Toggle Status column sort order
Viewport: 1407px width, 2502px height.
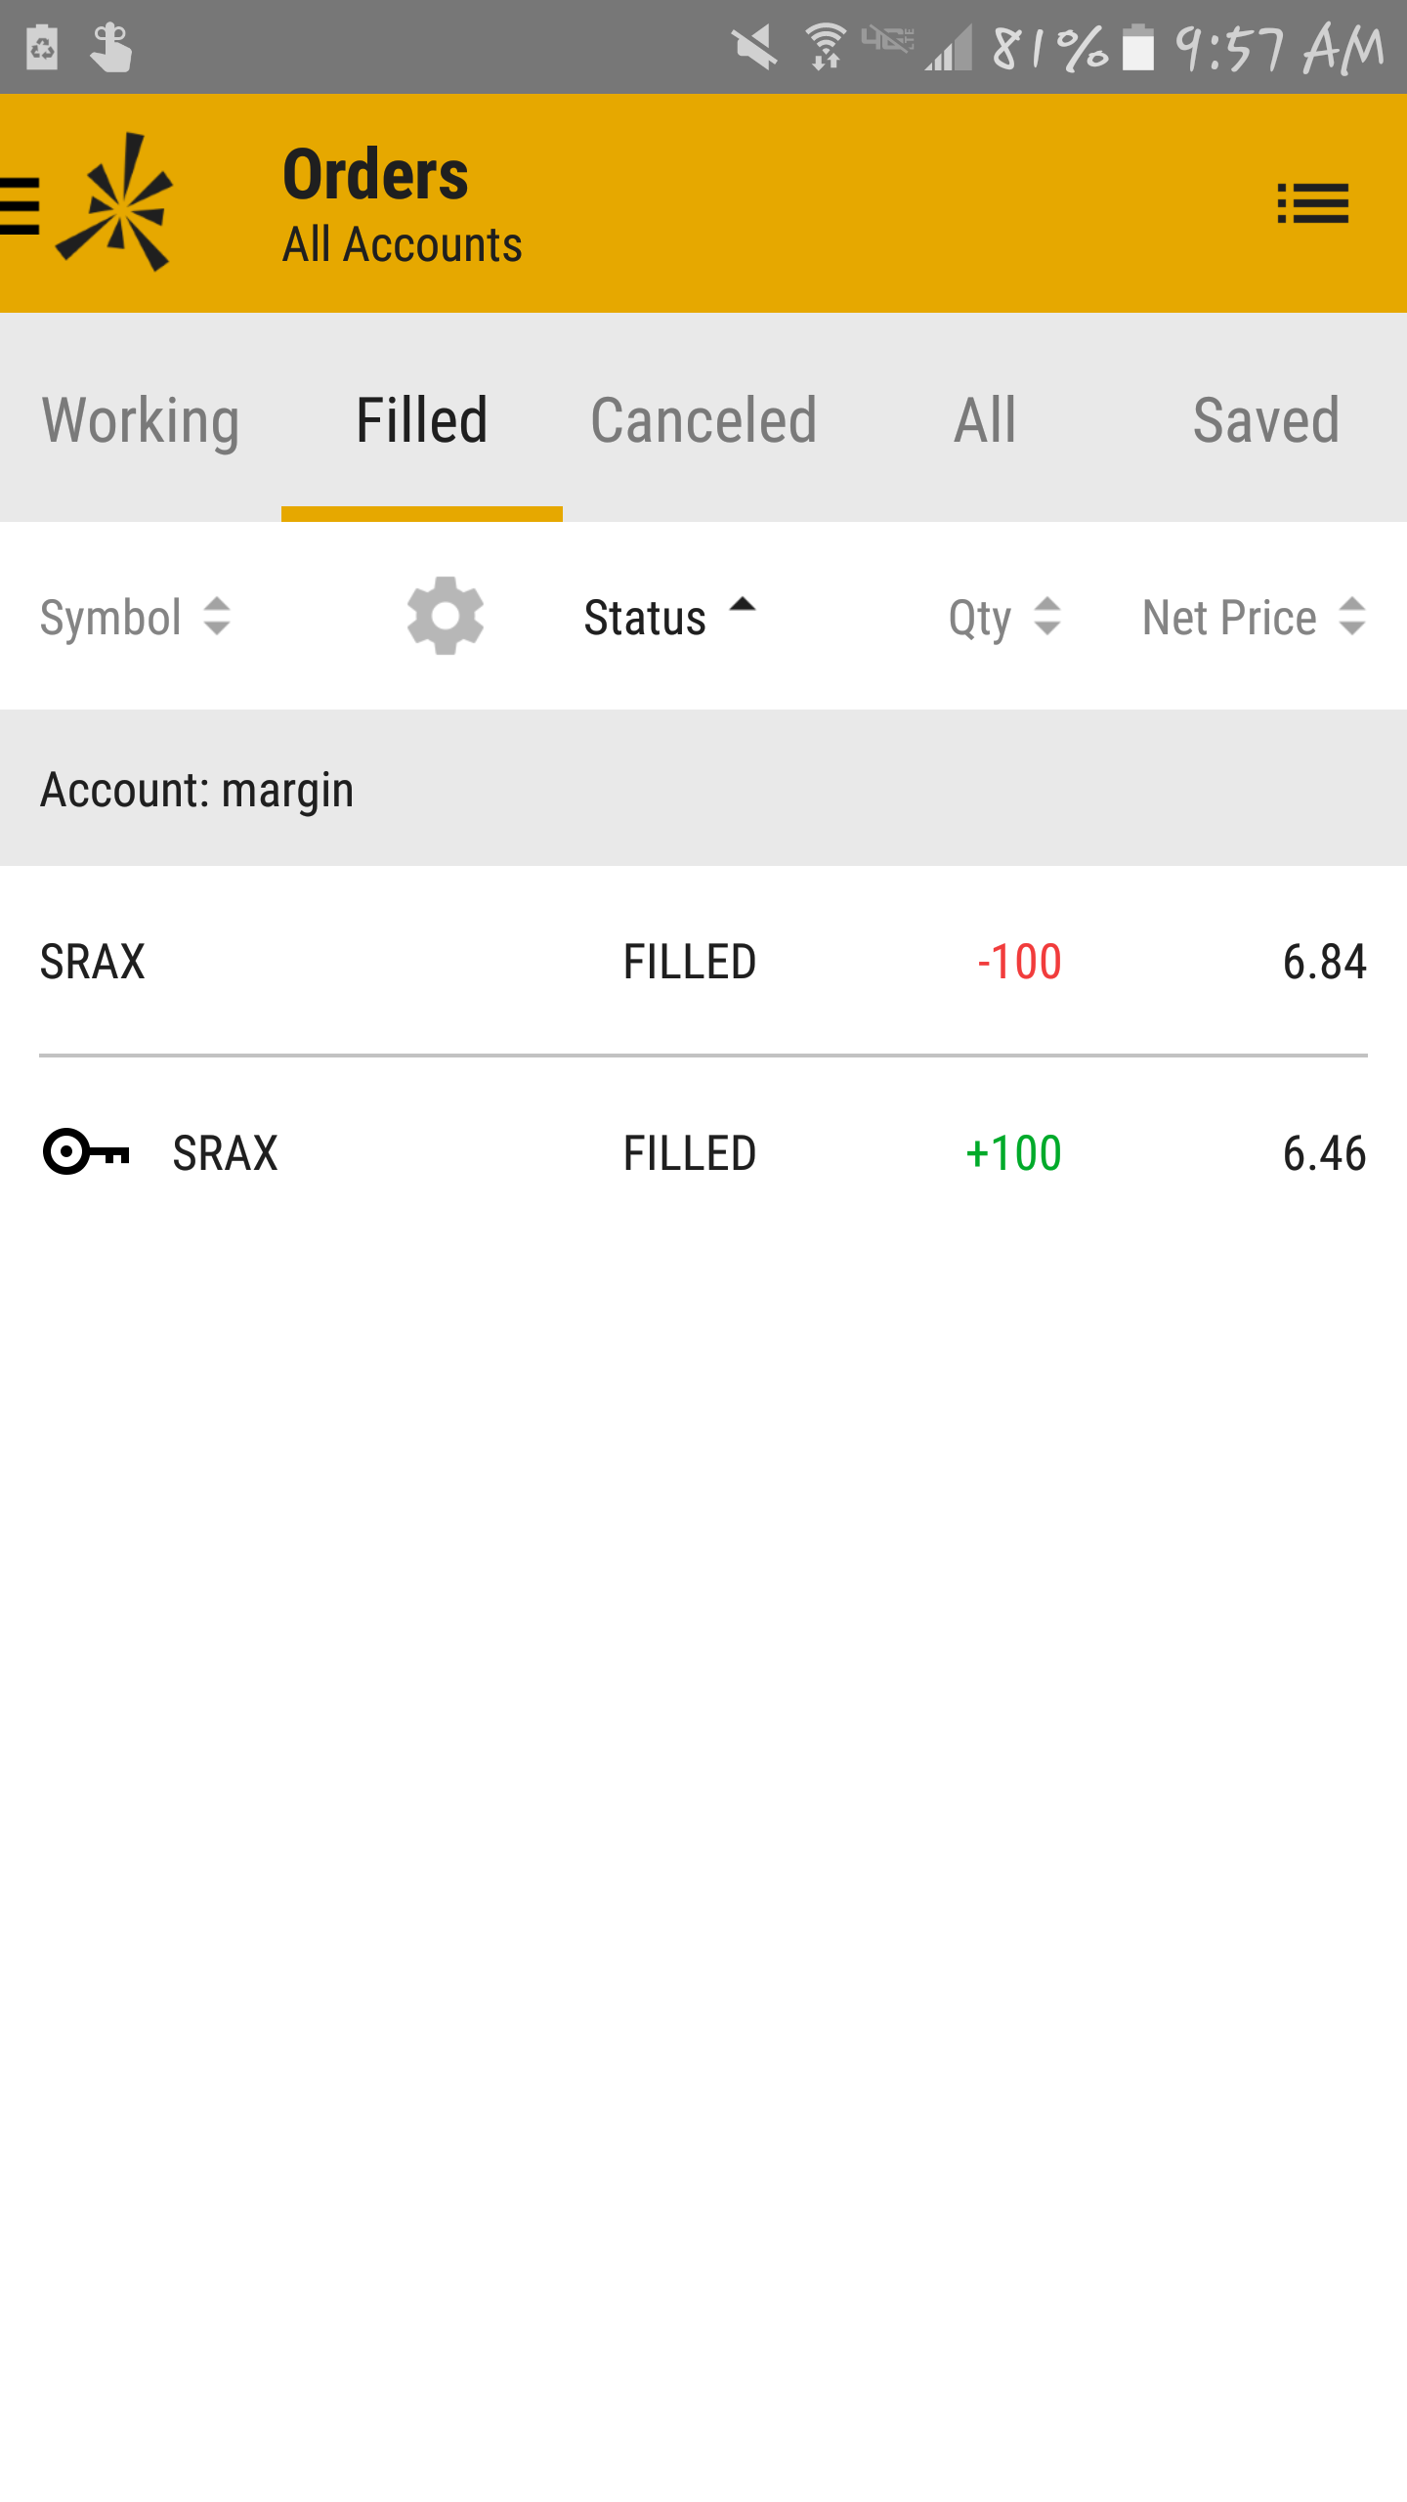click(x=668, y=618)
